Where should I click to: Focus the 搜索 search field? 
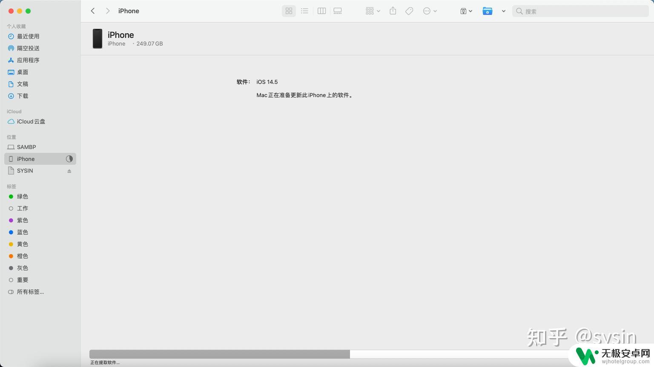[580, 11]
